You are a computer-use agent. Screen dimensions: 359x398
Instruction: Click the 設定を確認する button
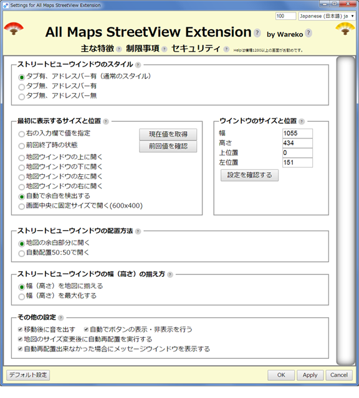pyautogui.click(x=249, y=175)
